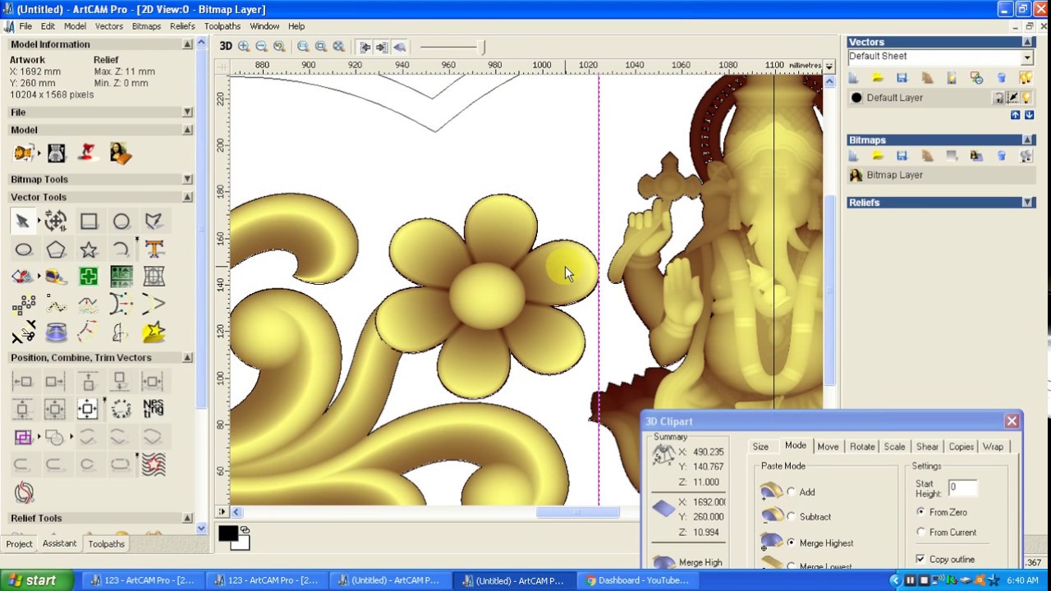Image resolution: width=1051 pixels, height=591 pixels.
Task: Toggle Default Layer visibility lightbulb
Action: (1026, 98)
